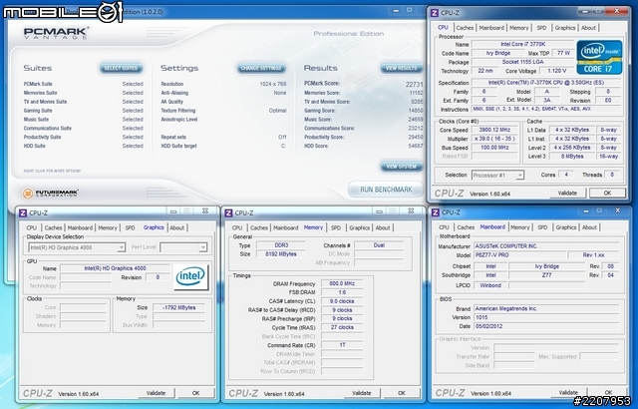
Task: Click the CPU-Z icon in the top-right window title bar
Action: click(x=435, y=13)
